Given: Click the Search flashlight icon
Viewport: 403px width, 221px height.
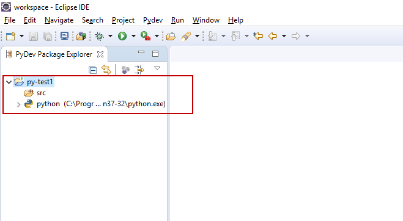Looking at the screenshot, I should point(186,36).
